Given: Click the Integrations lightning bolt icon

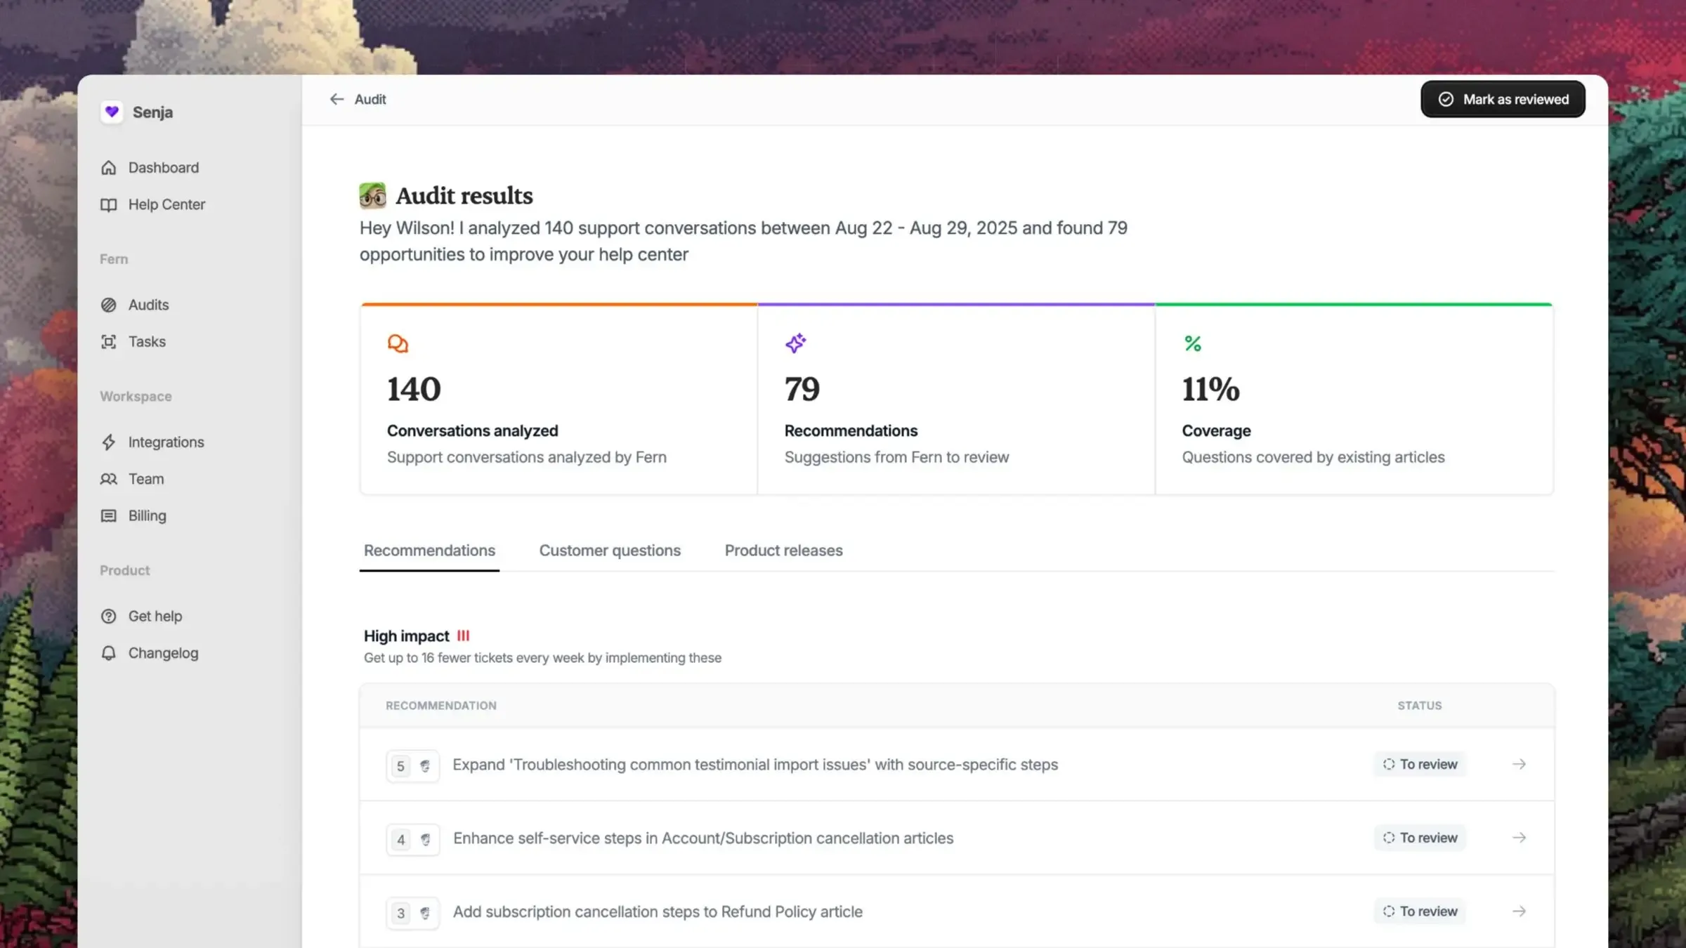Looking at the screenshot, I should click(108, 442).
